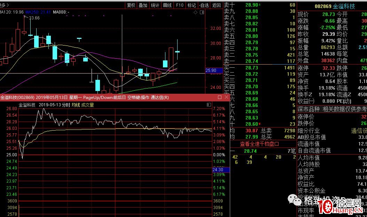Viewport: 367px width, 217px height.
Task: Click the MA888 indicator label
Action: click(61, 12)
